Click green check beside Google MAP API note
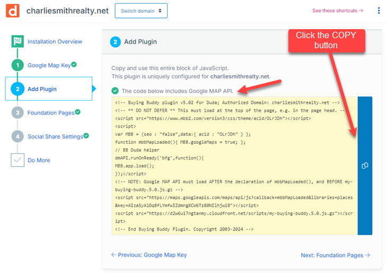The image size is (387, 275). pos(115,91)
